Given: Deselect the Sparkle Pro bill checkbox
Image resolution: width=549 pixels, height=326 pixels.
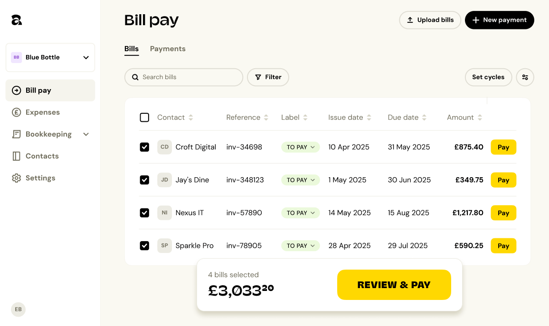Looking at the screenshot, I should tap(144, 245).
